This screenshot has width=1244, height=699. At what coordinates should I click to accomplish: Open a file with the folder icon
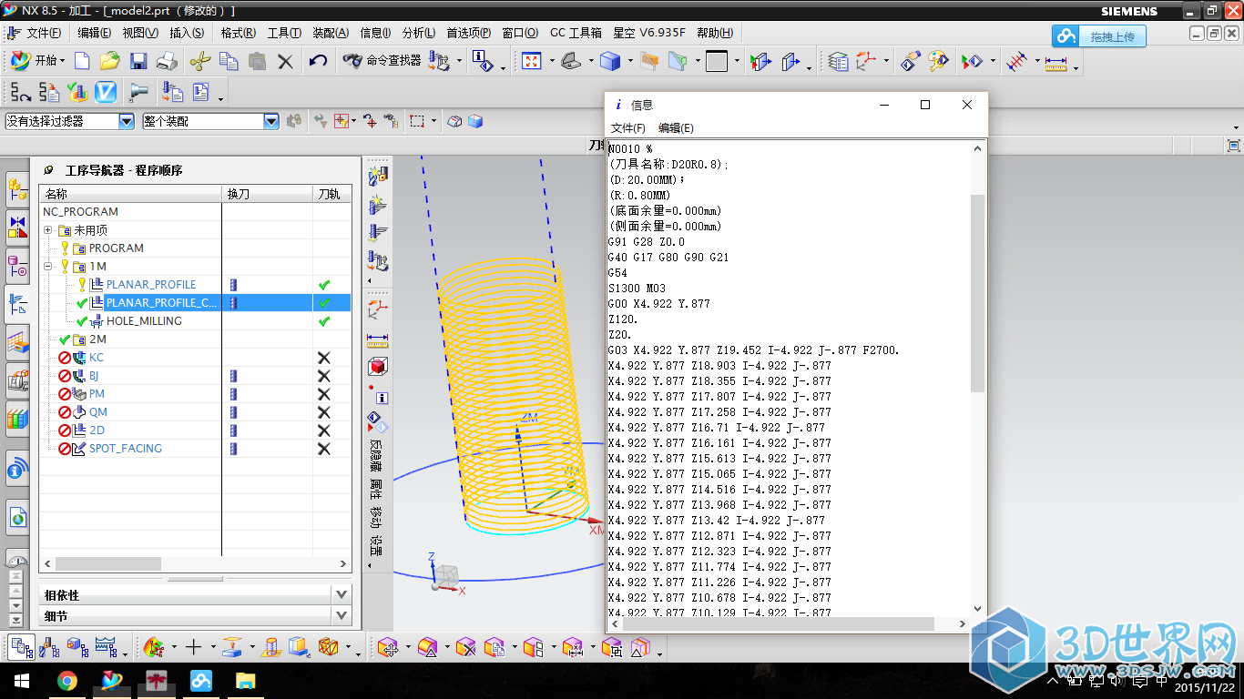tap(110, 61)
